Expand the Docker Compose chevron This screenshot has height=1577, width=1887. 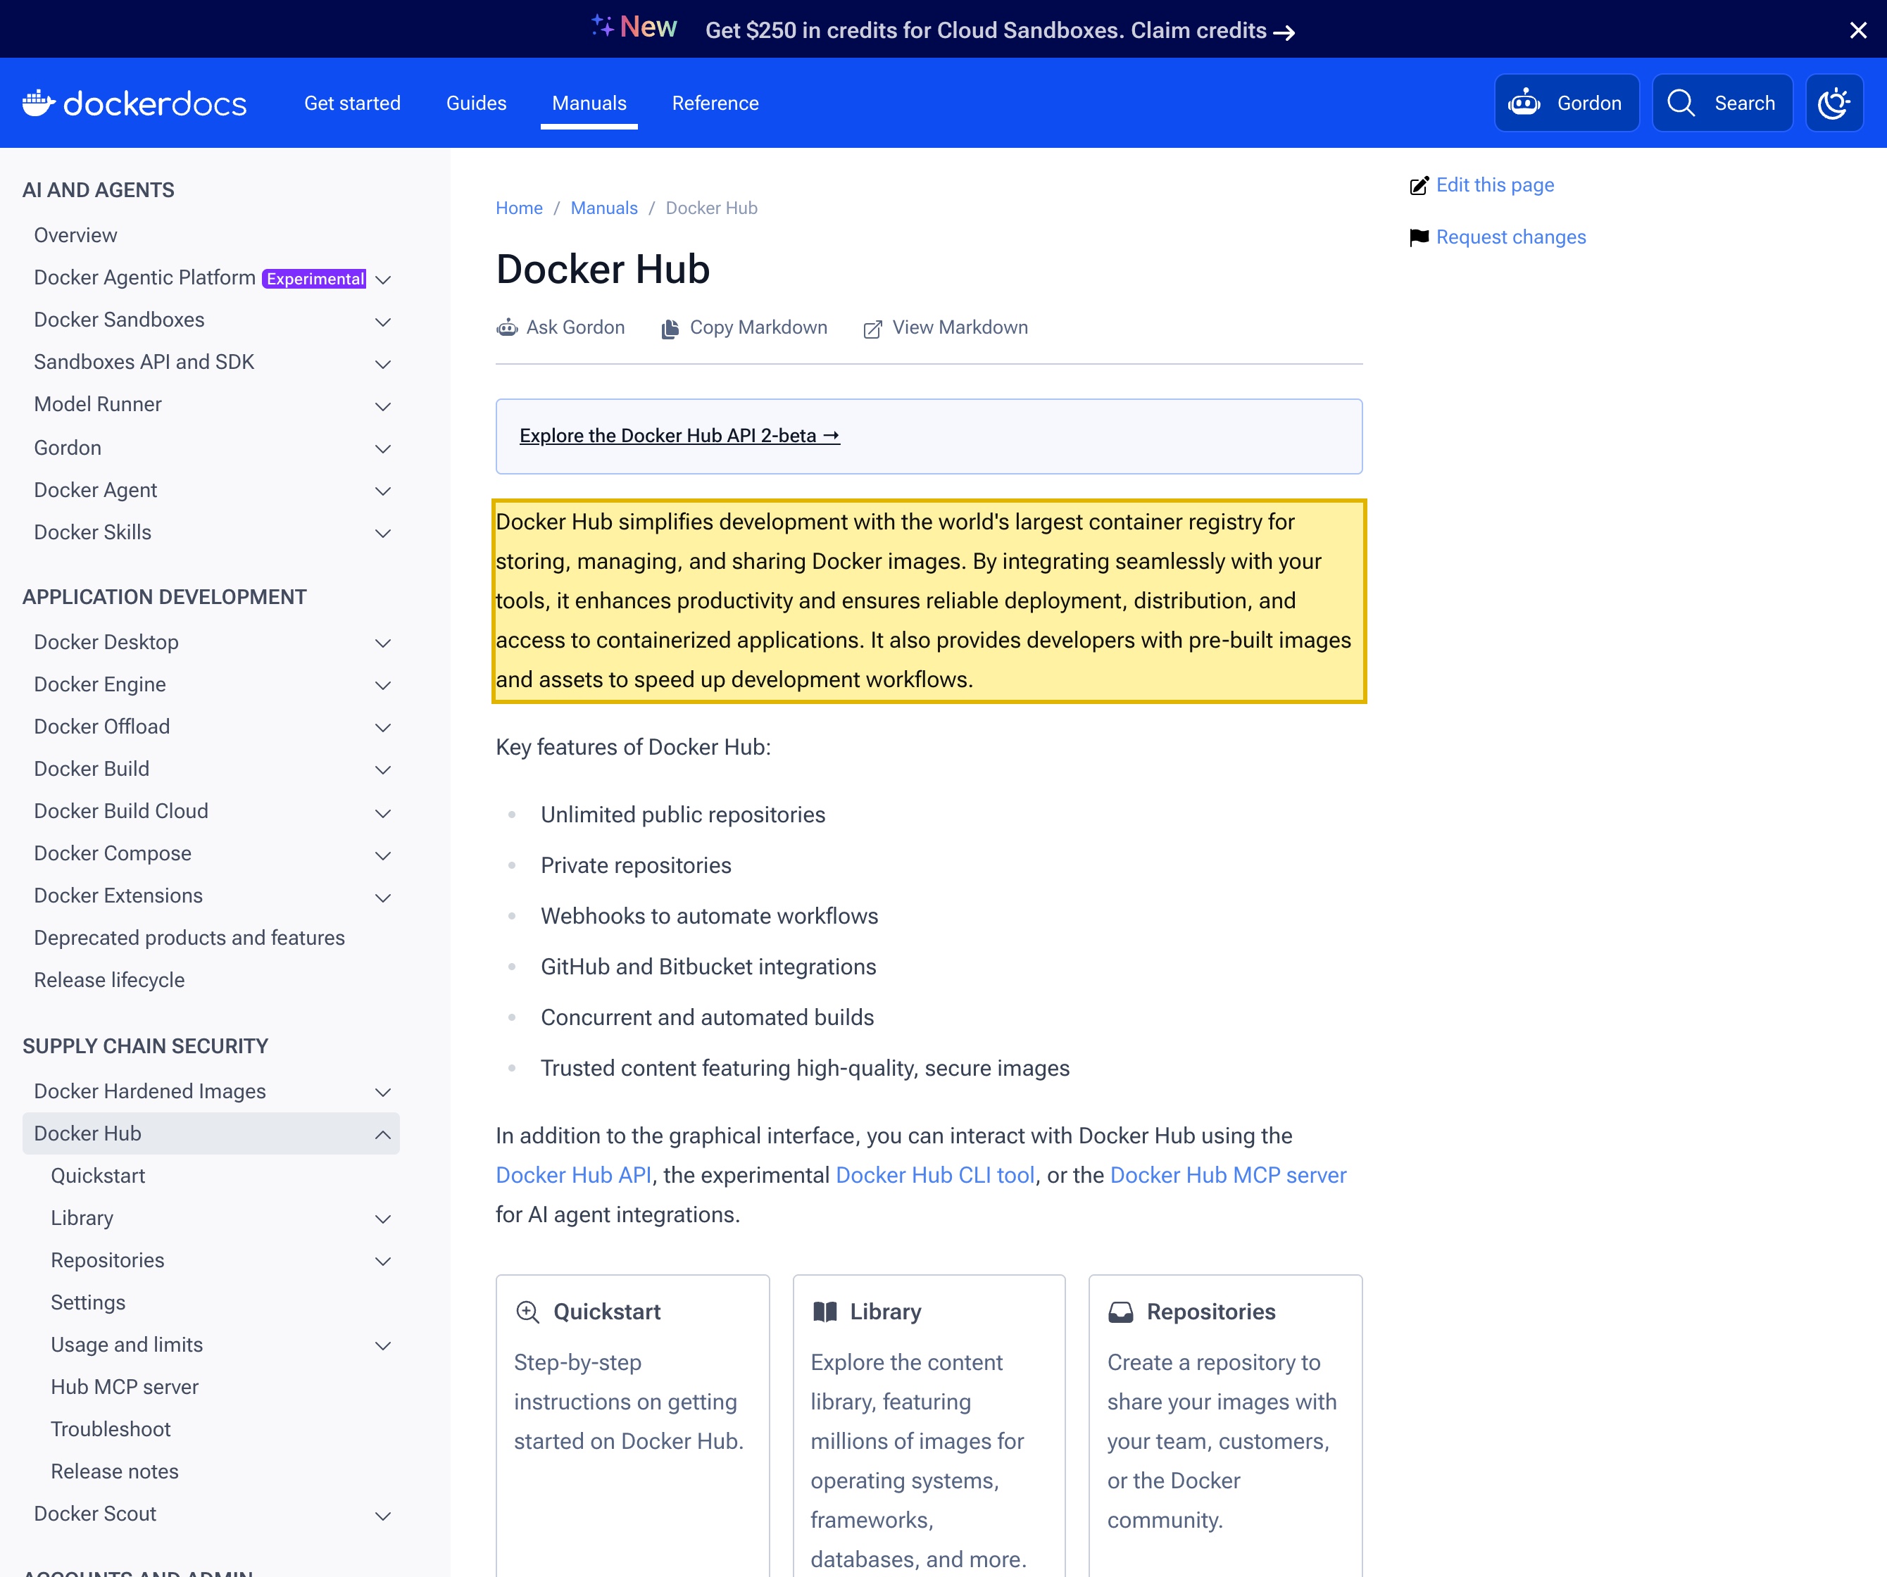click(383, 855)
